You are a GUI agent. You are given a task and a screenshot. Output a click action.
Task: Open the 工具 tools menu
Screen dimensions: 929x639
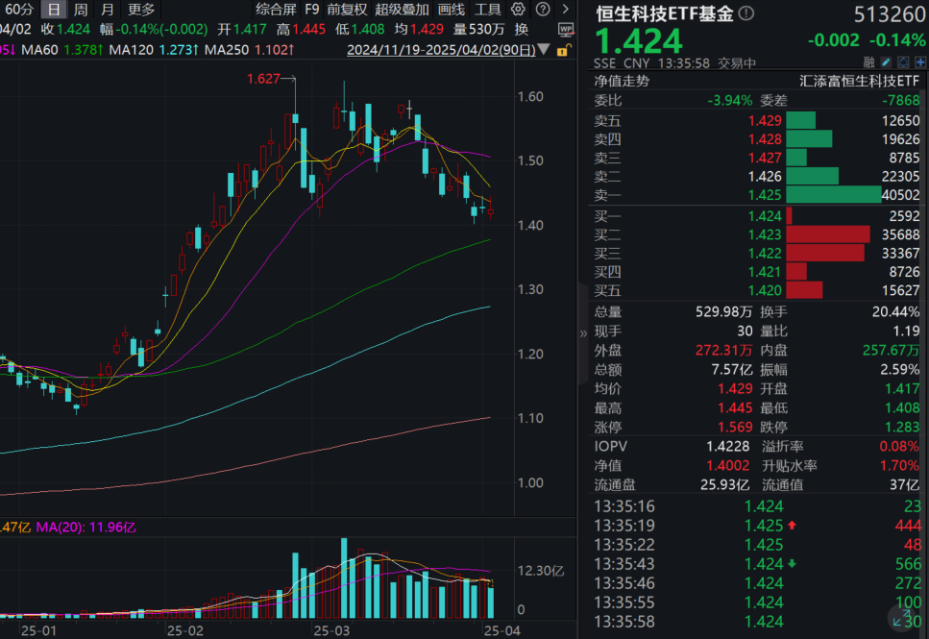(x=490, y=9)
